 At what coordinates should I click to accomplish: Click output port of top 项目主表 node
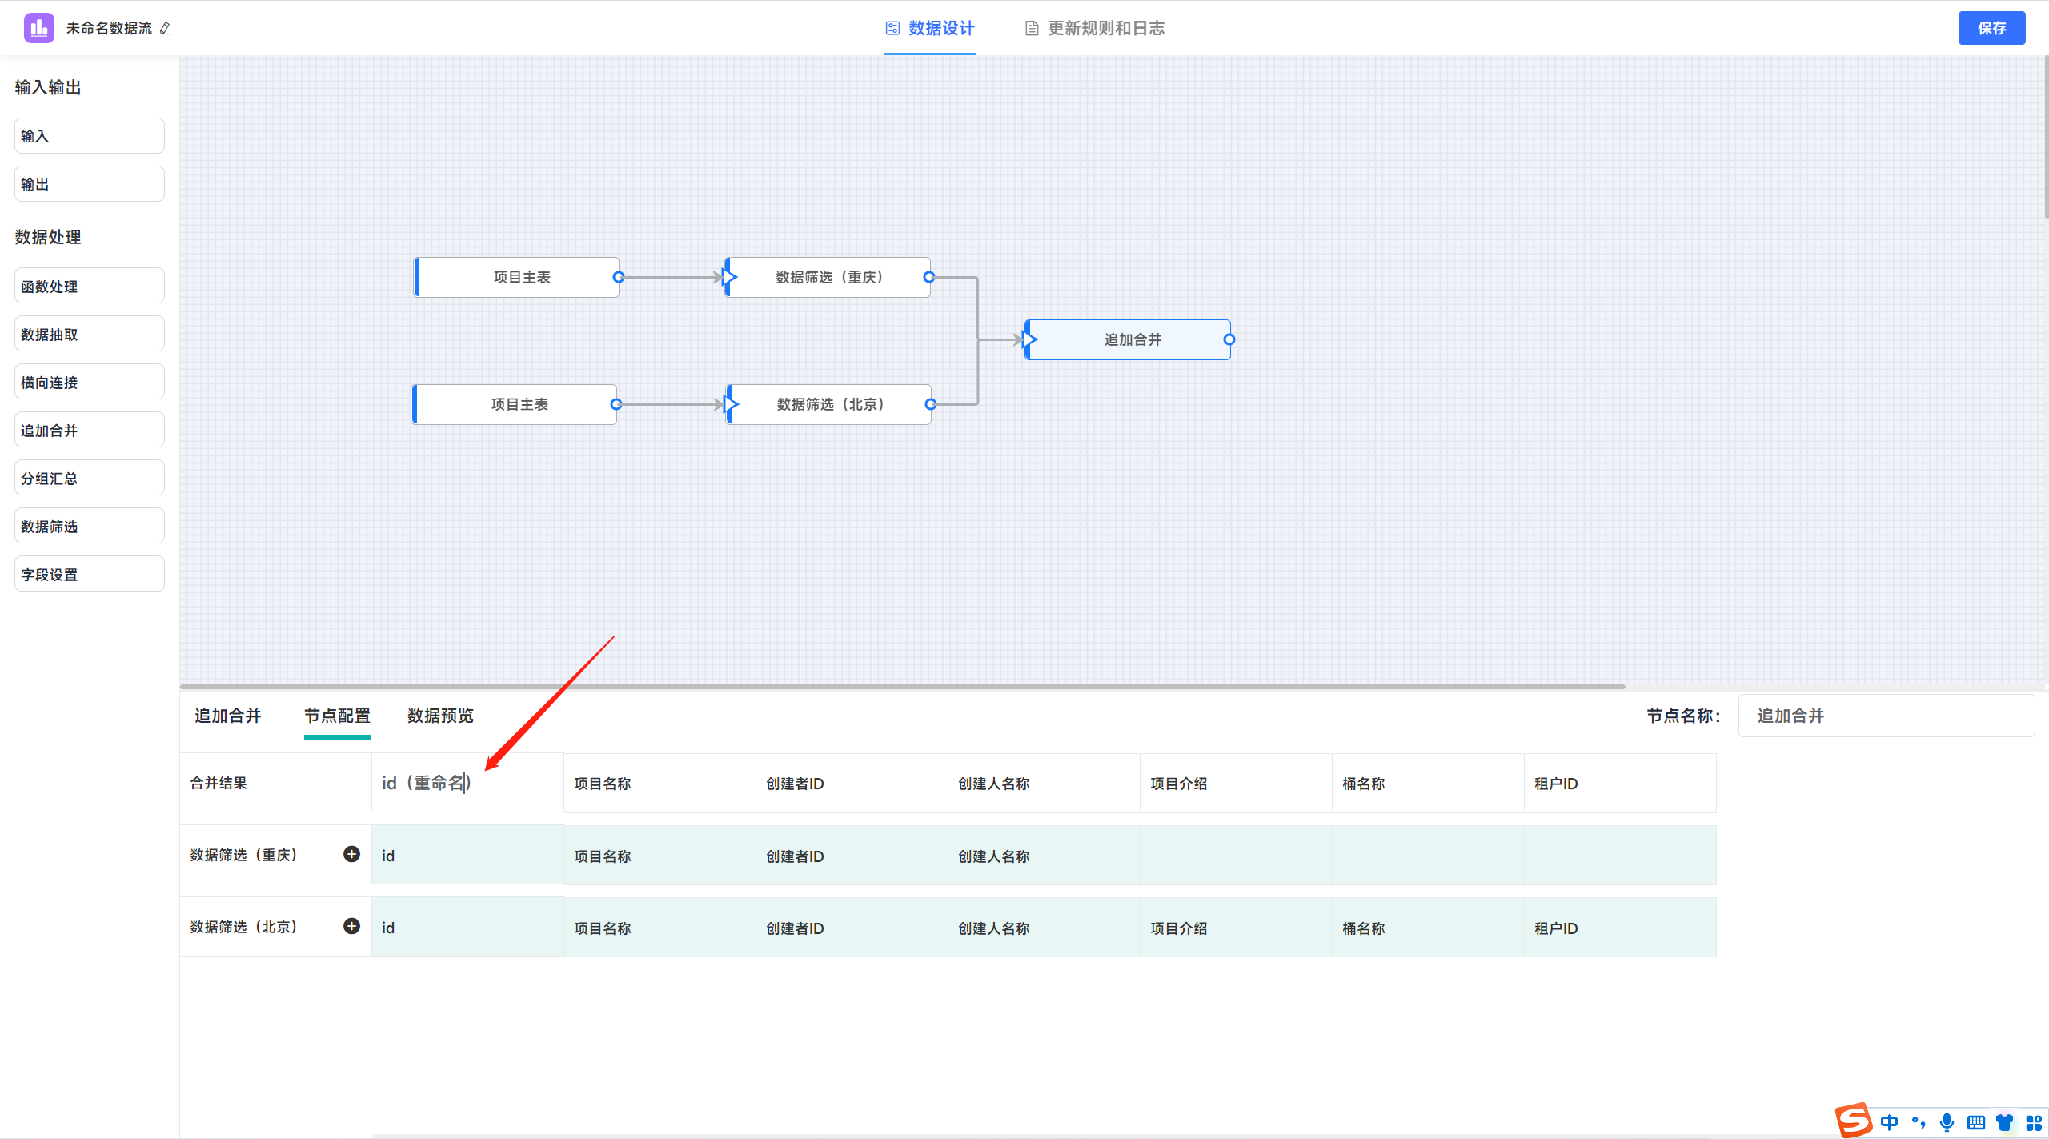click(619, 277)
